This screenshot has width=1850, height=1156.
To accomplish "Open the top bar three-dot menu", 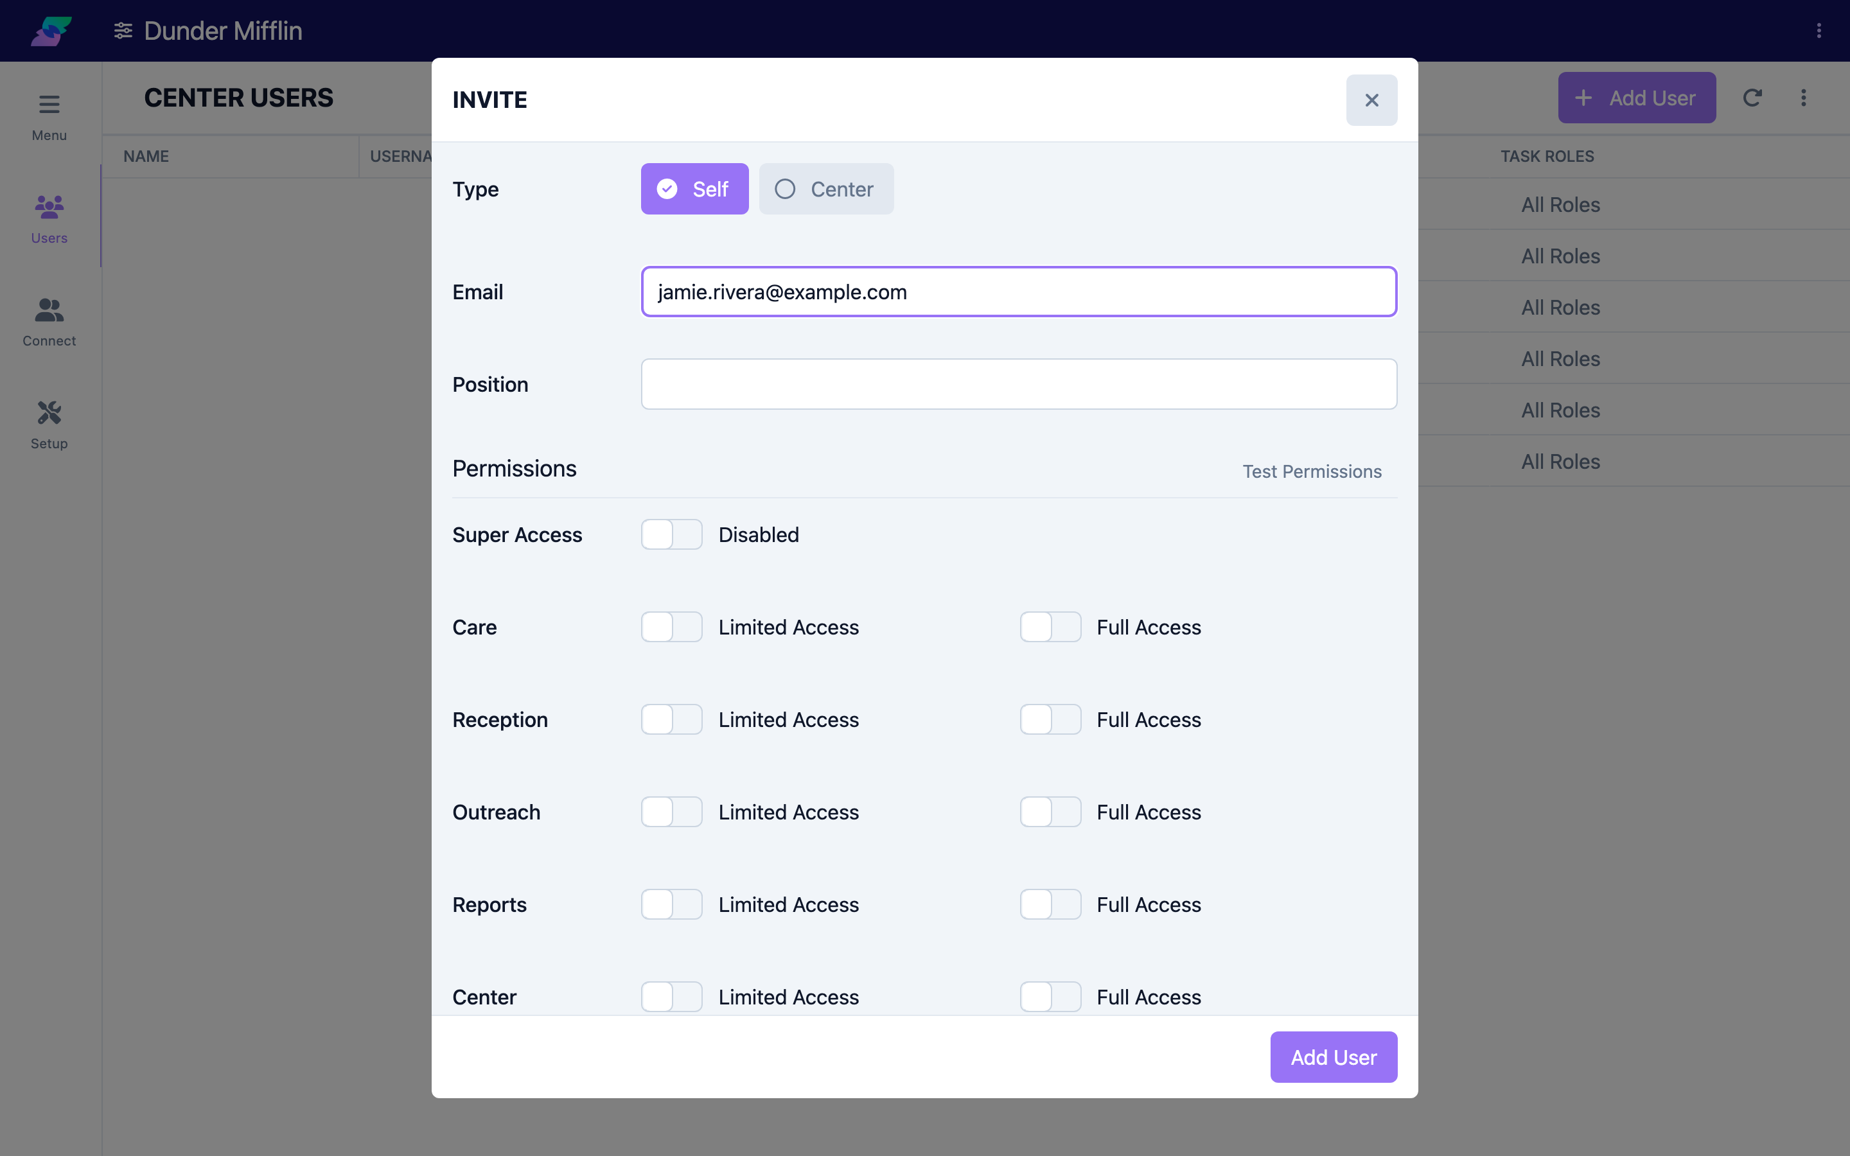I will (x=1819, y=31).
